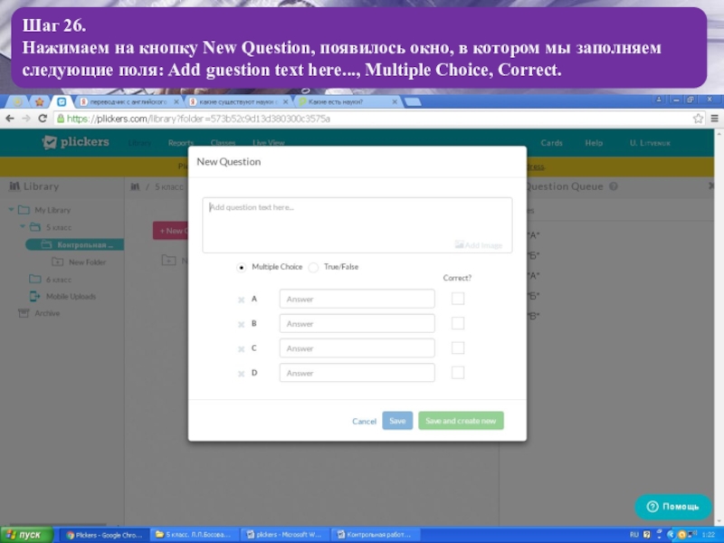
Task: Open the Help menu item
Action: point(594,143)
